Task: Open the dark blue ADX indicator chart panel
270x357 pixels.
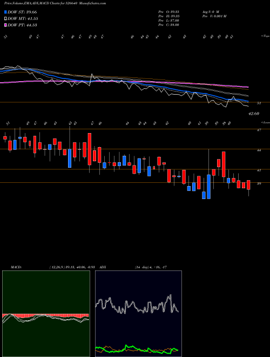Action: pyautogui.click(x=138, y=314)
